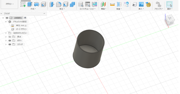Select the スケッチ folder label
The image size is (180, 94).
[x=20, y=44]
